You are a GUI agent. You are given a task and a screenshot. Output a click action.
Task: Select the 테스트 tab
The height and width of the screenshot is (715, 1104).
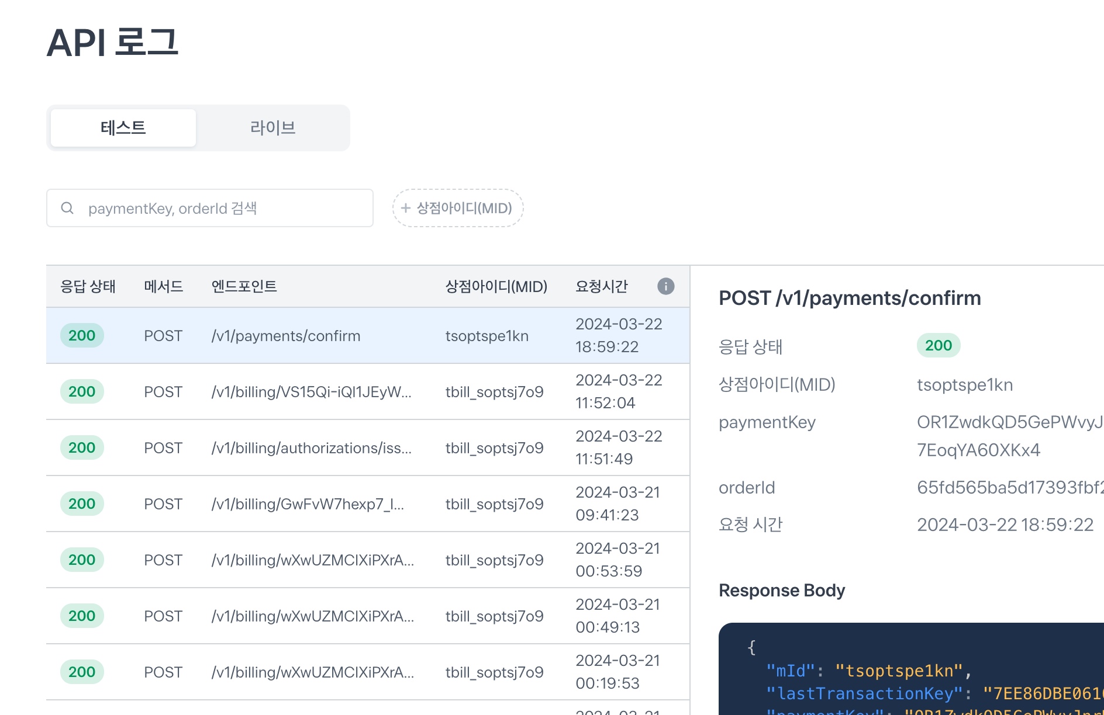tap(123, 128)
